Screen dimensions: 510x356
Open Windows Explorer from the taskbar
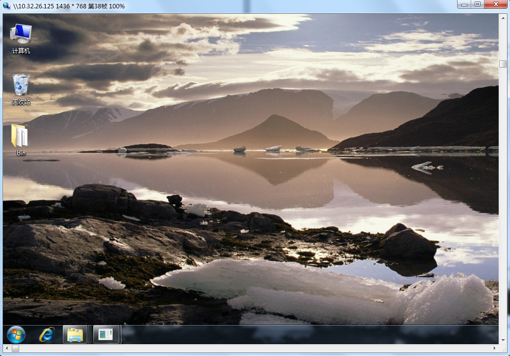point(75,334)
